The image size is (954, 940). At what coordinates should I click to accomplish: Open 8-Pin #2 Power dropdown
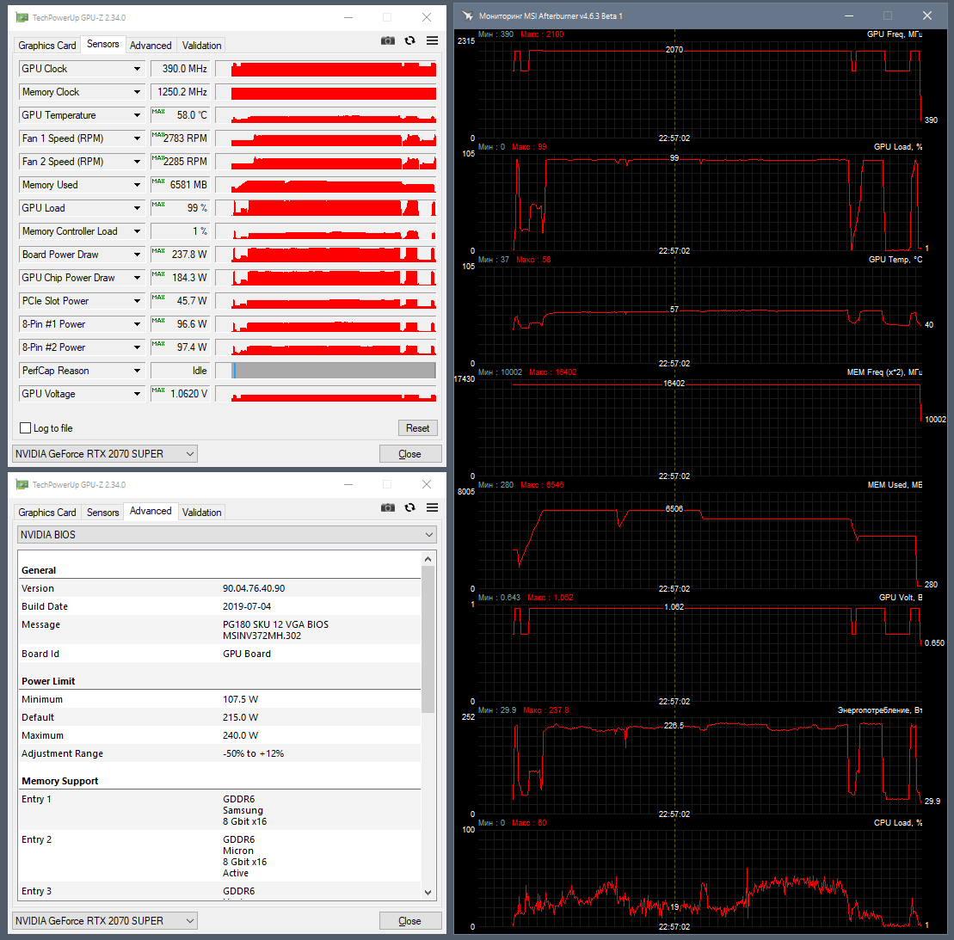pos(137,347)
